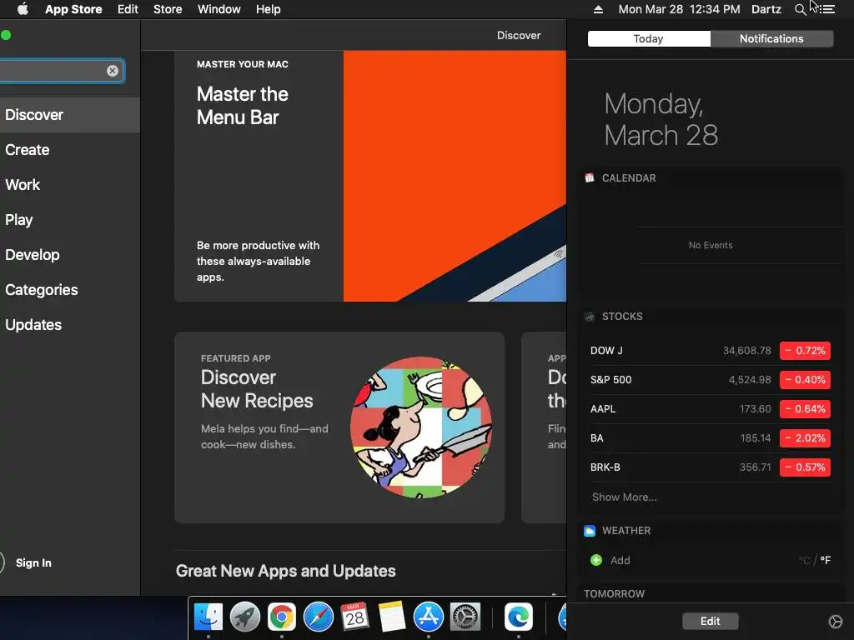Select the S&P 500 stock row

click(711, 380)
